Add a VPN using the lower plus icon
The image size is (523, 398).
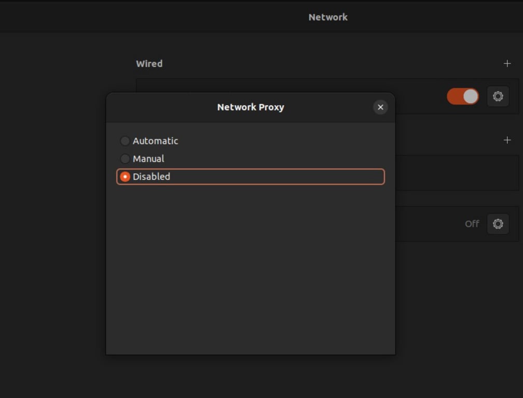tap(507, 139)
